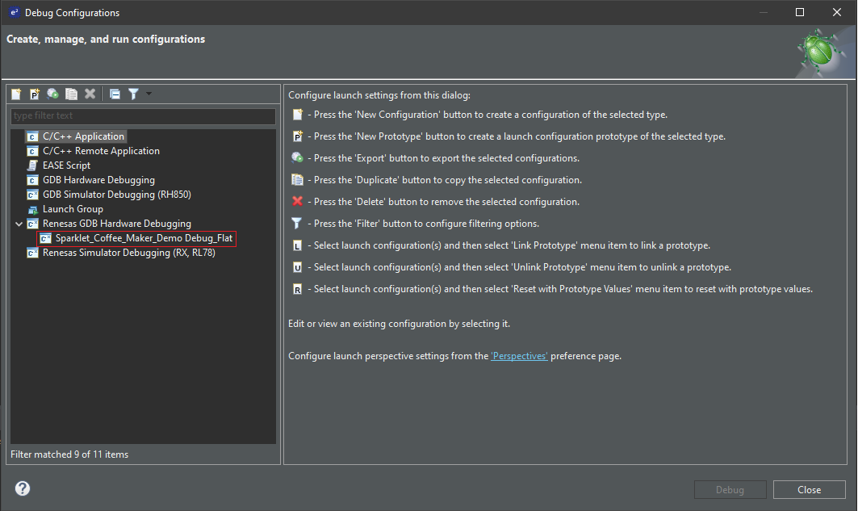
Task: Click the New Configuration toolbar icon
Action: coord(16,94)
